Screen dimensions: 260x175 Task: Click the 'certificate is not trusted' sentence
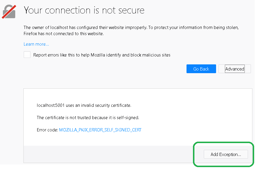tap(88, 118)
